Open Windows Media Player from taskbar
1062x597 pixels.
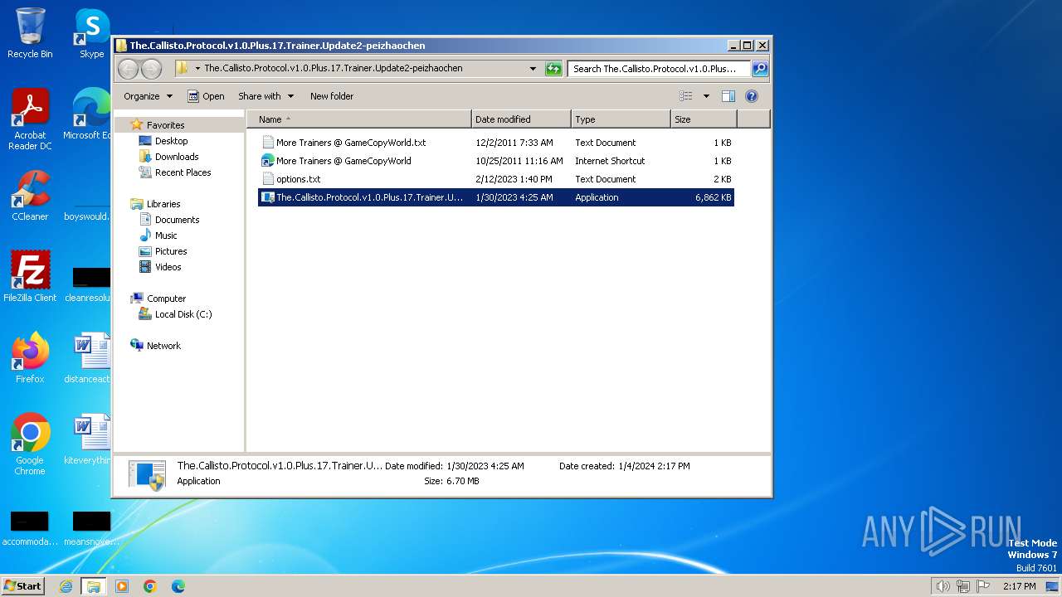122,586
